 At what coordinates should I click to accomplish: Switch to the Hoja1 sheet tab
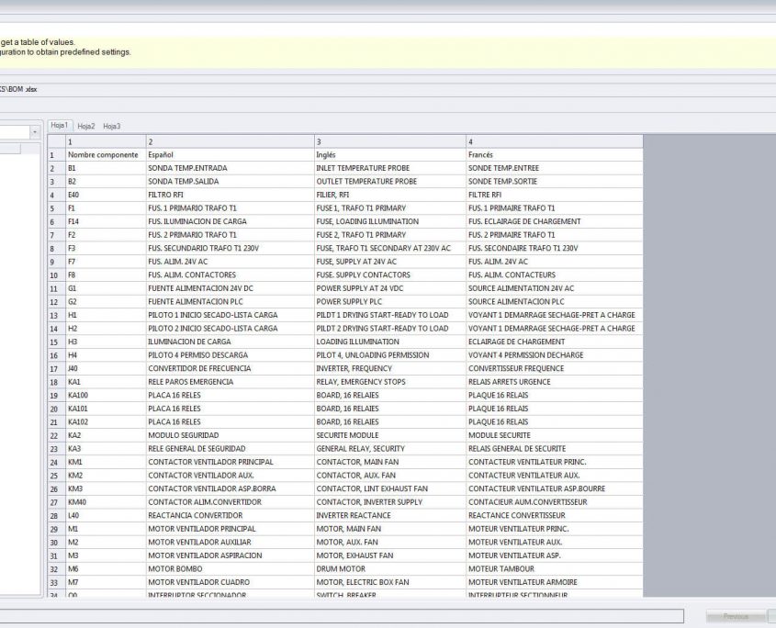click(60, 126)
